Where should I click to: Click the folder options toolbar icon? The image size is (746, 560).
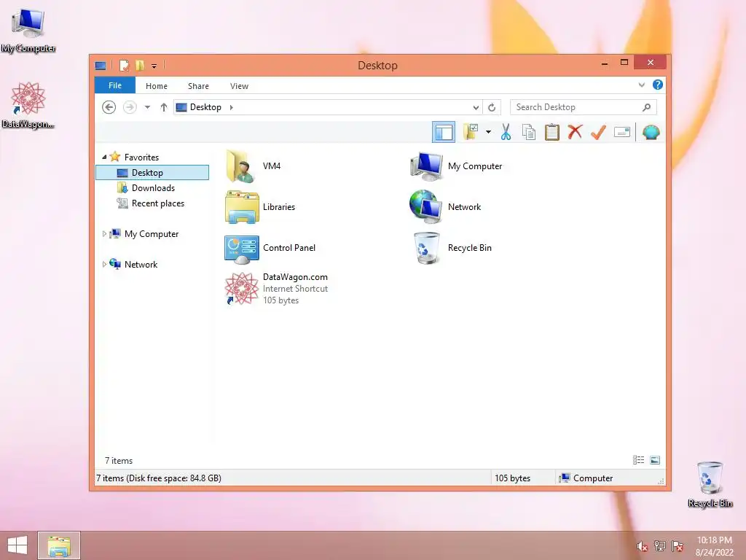click(x=471, y=132)
